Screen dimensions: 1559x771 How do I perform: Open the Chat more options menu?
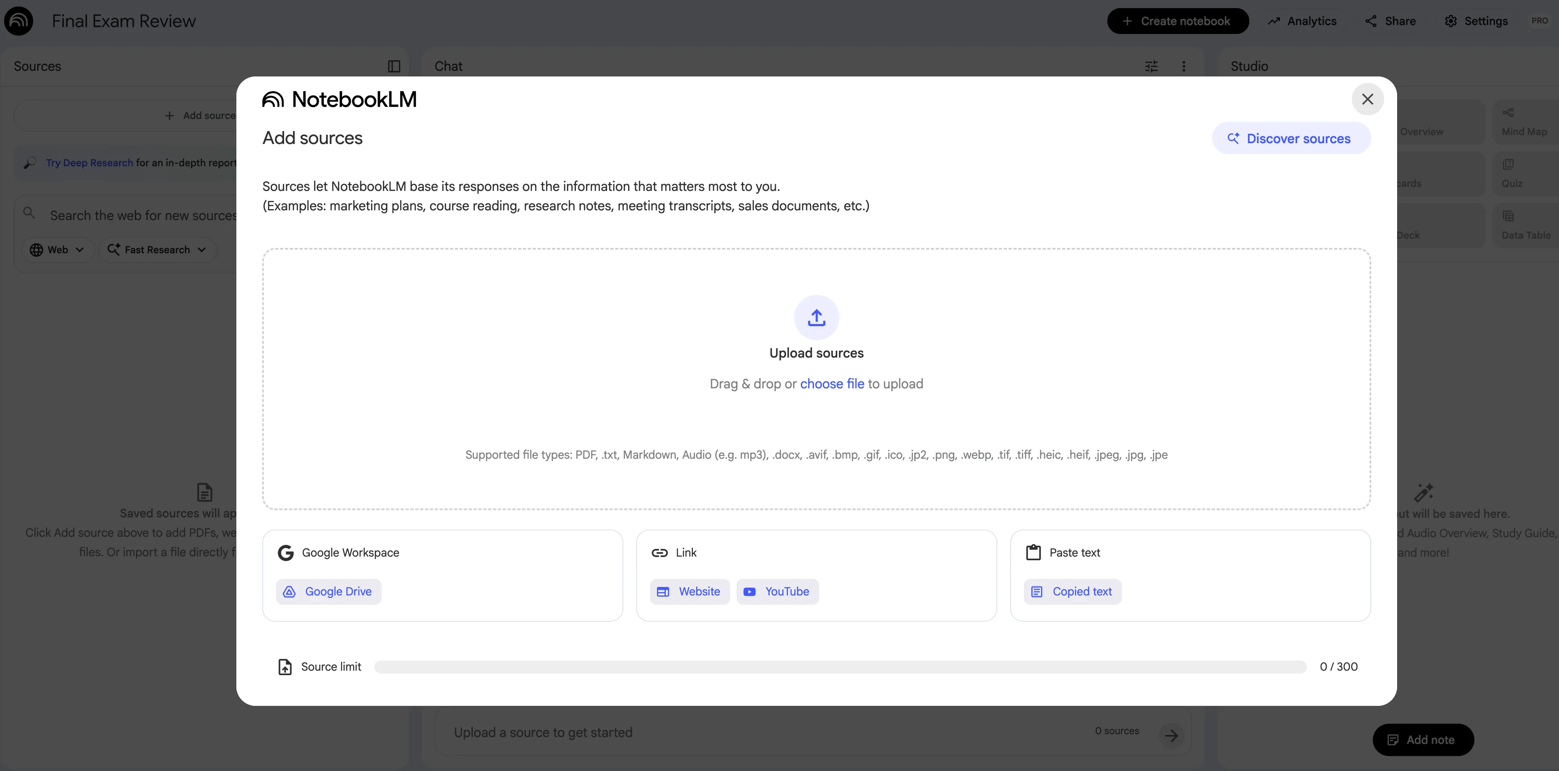point(1184,66)
